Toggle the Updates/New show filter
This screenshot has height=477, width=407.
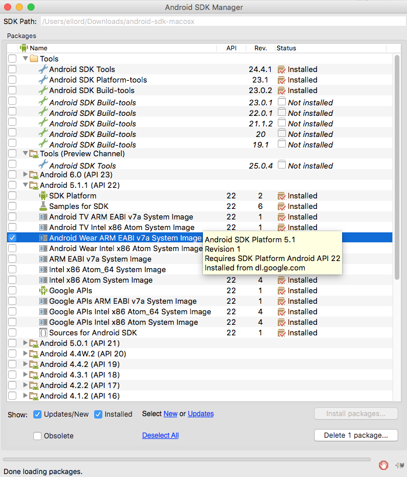[x=37, y=414]
